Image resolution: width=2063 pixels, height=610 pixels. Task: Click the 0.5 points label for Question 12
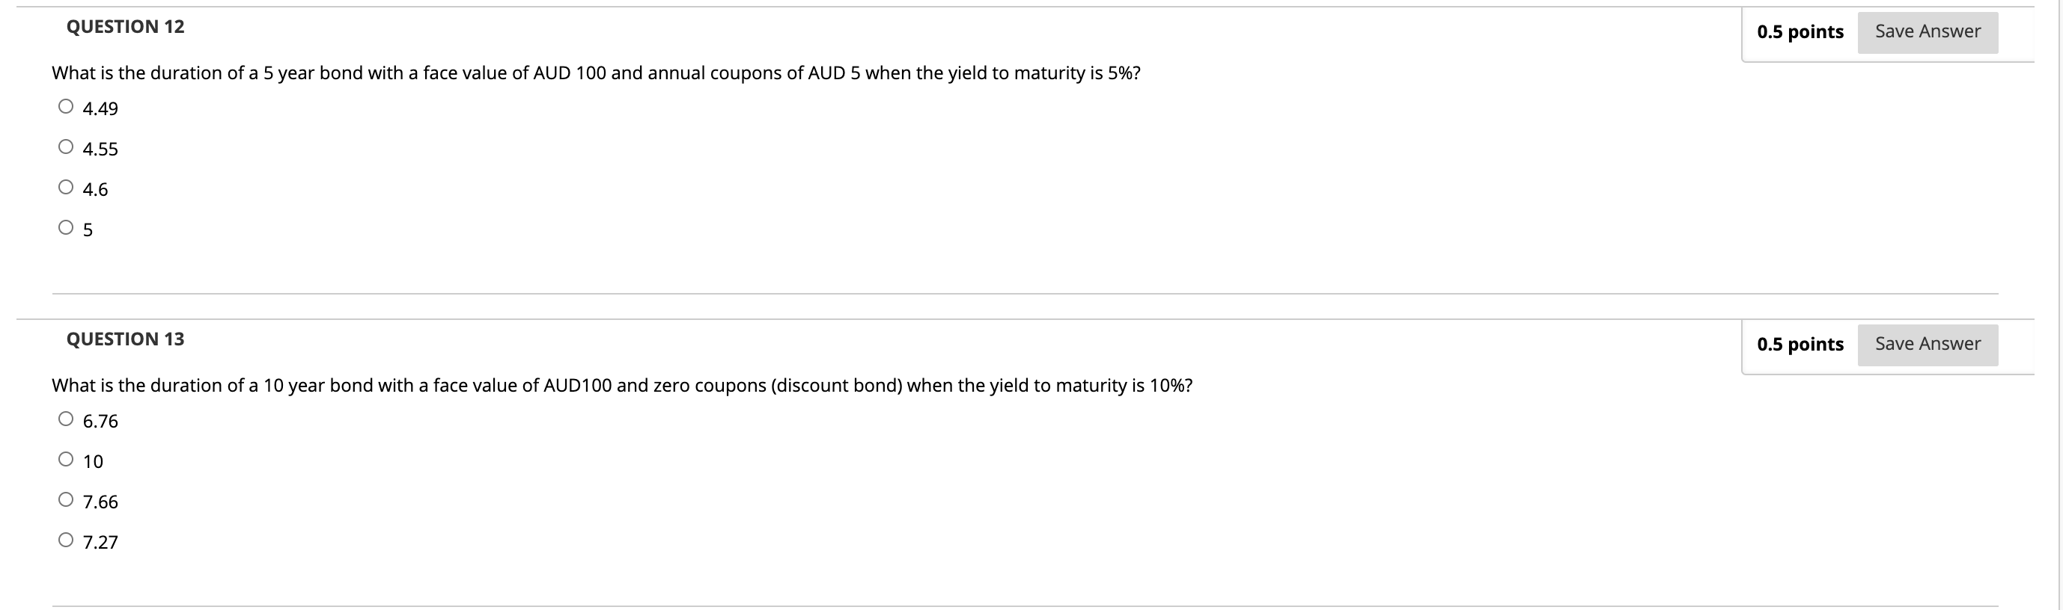point(1800,31)
